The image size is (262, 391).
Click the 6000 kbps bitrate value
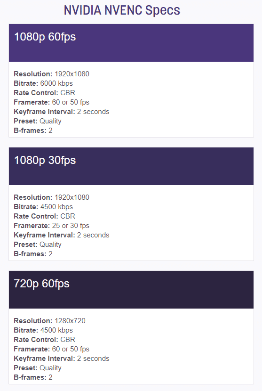56,83
